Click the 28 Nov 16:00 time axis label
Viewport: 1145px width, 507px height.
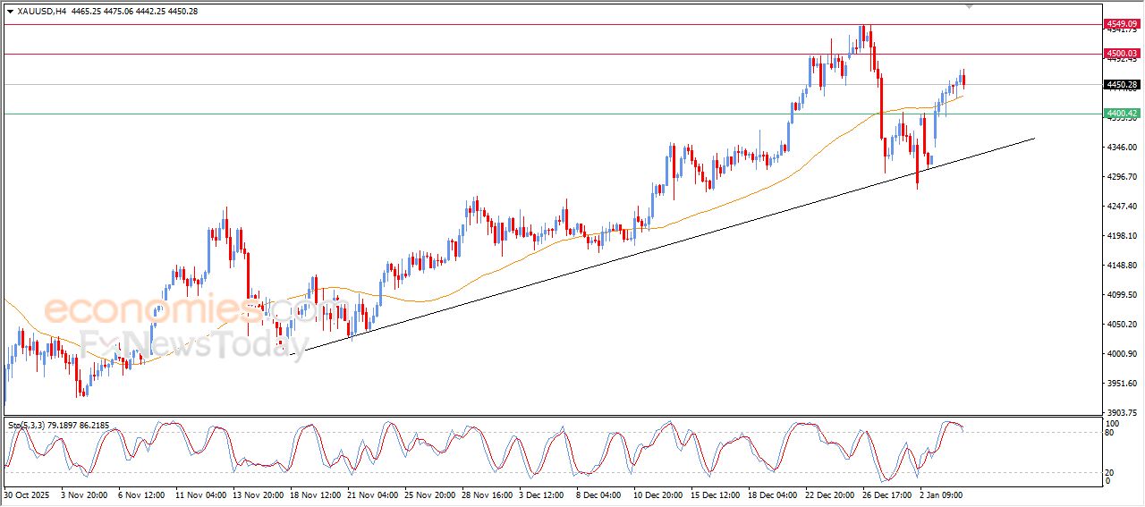coord(488,494)
